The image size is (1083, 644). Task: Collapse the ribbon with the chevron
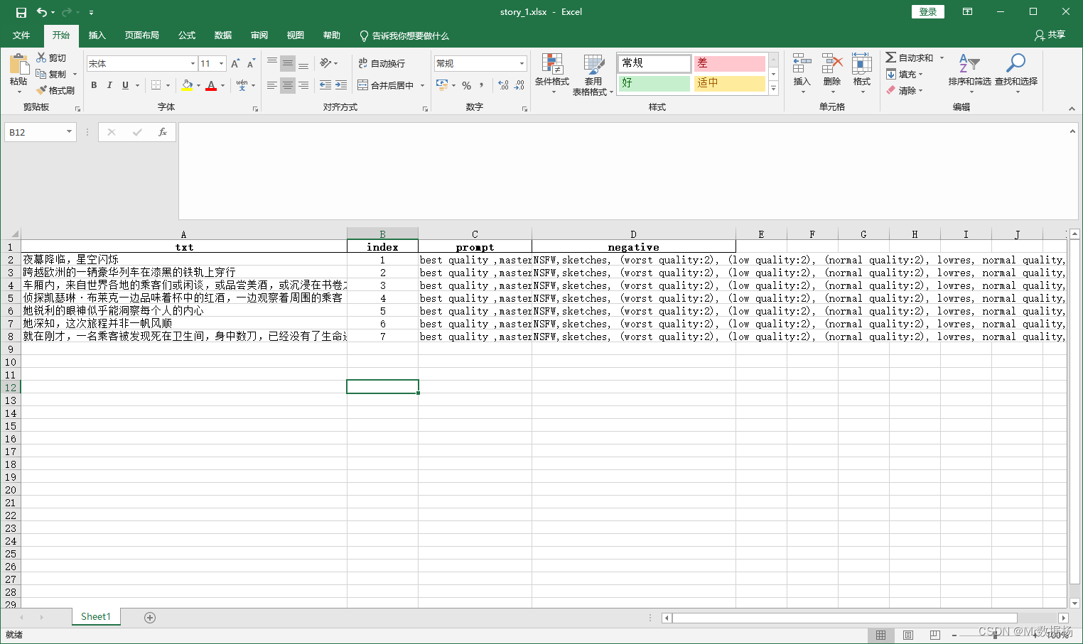pos(1072,109)
